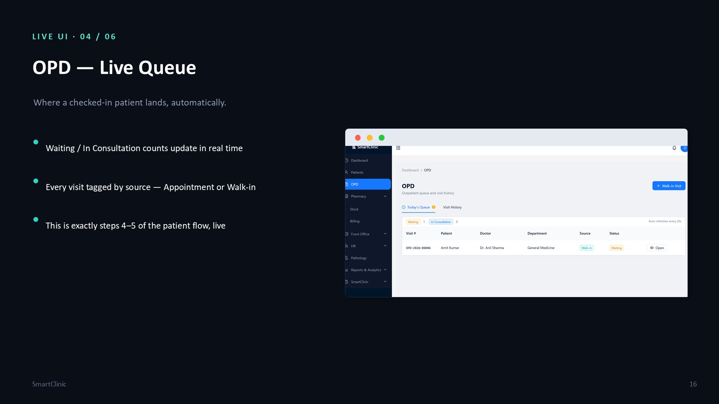Select the Today's Queue tab
This screenshot has width=719, height=404.
click(x=418, y=207)
